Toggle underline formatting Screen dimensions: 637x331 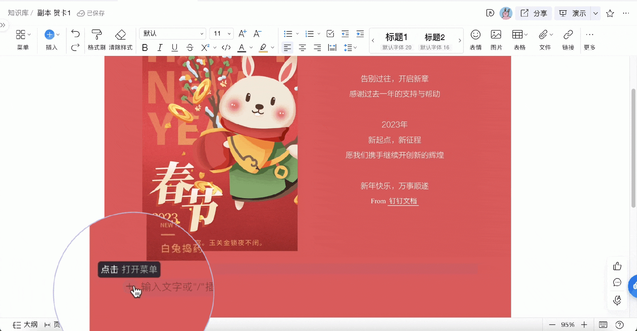pos(175,48)
